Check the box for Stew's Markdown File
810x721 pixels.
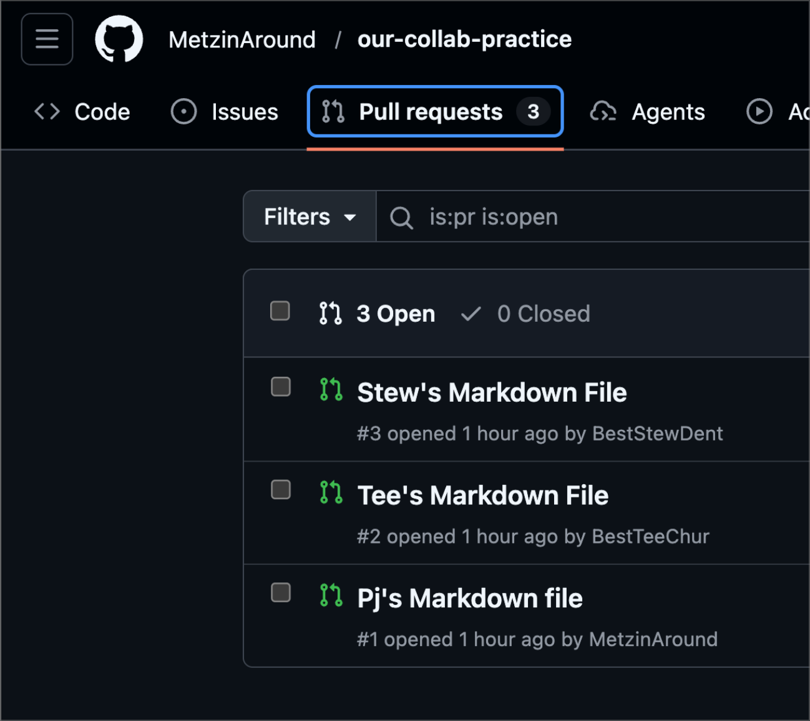coord(281,387)
